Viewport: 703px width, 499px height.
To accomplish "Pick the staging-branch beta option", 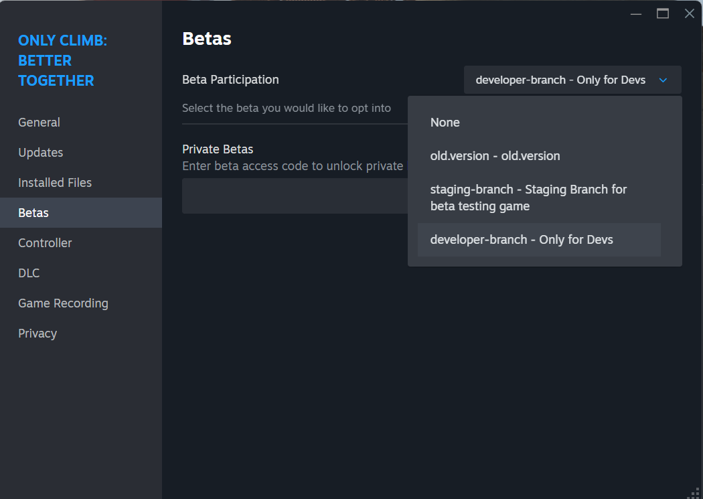I will click(x=539, y=198).
